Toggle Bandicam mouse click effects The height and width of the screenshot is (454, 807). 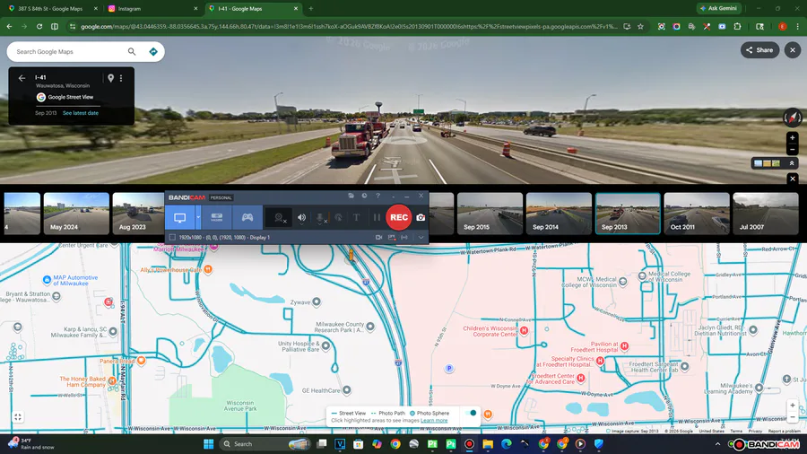tap(339, 218)
